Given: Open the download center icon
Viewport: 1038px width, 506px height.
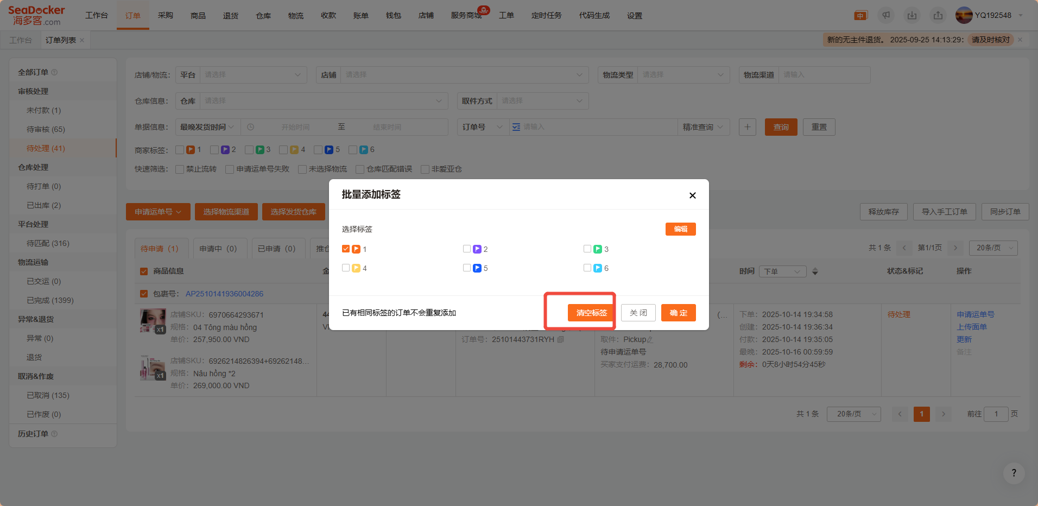Looking at the screenshot, I should (912, 15).
